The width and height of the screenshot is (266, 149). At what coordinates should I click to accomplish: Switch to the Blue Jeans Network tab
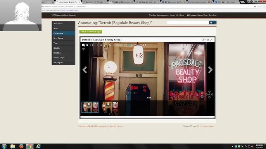(x=200, y=2)
